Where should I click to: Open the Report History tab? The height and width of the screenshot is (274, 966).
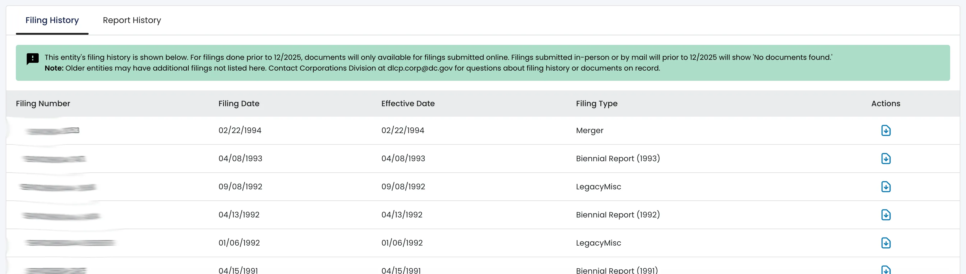[x=132, y=20]
